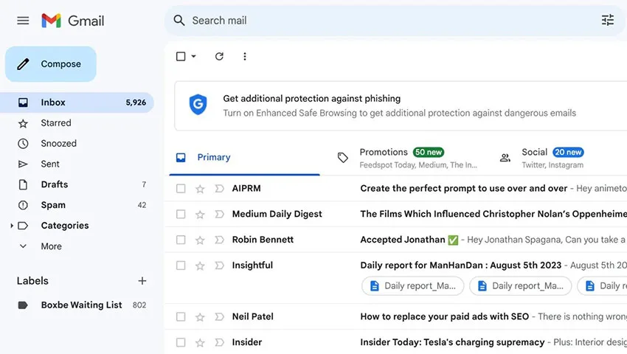Image resolution: width=627 pixels, height=354 pixels.
Task: Click the Boxbe Waiting List label icon
Action: click(x=23, y=305)
